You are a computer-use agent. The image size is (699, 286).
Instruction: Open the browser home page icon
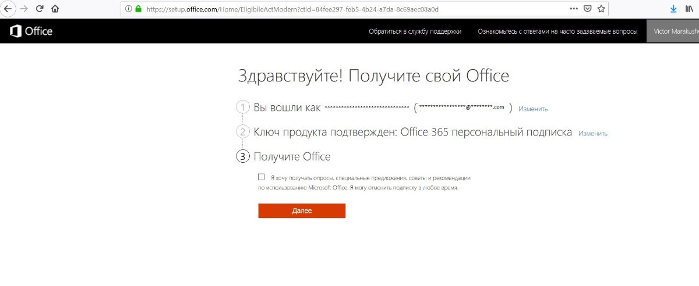[55, 9]
